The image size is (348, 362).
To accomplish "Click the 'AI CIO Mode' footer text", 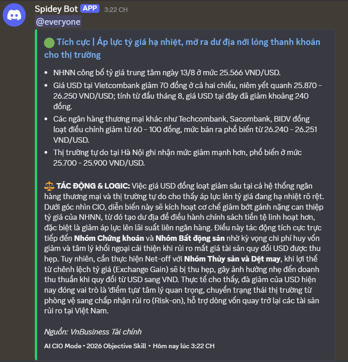I will coord(63,346).
